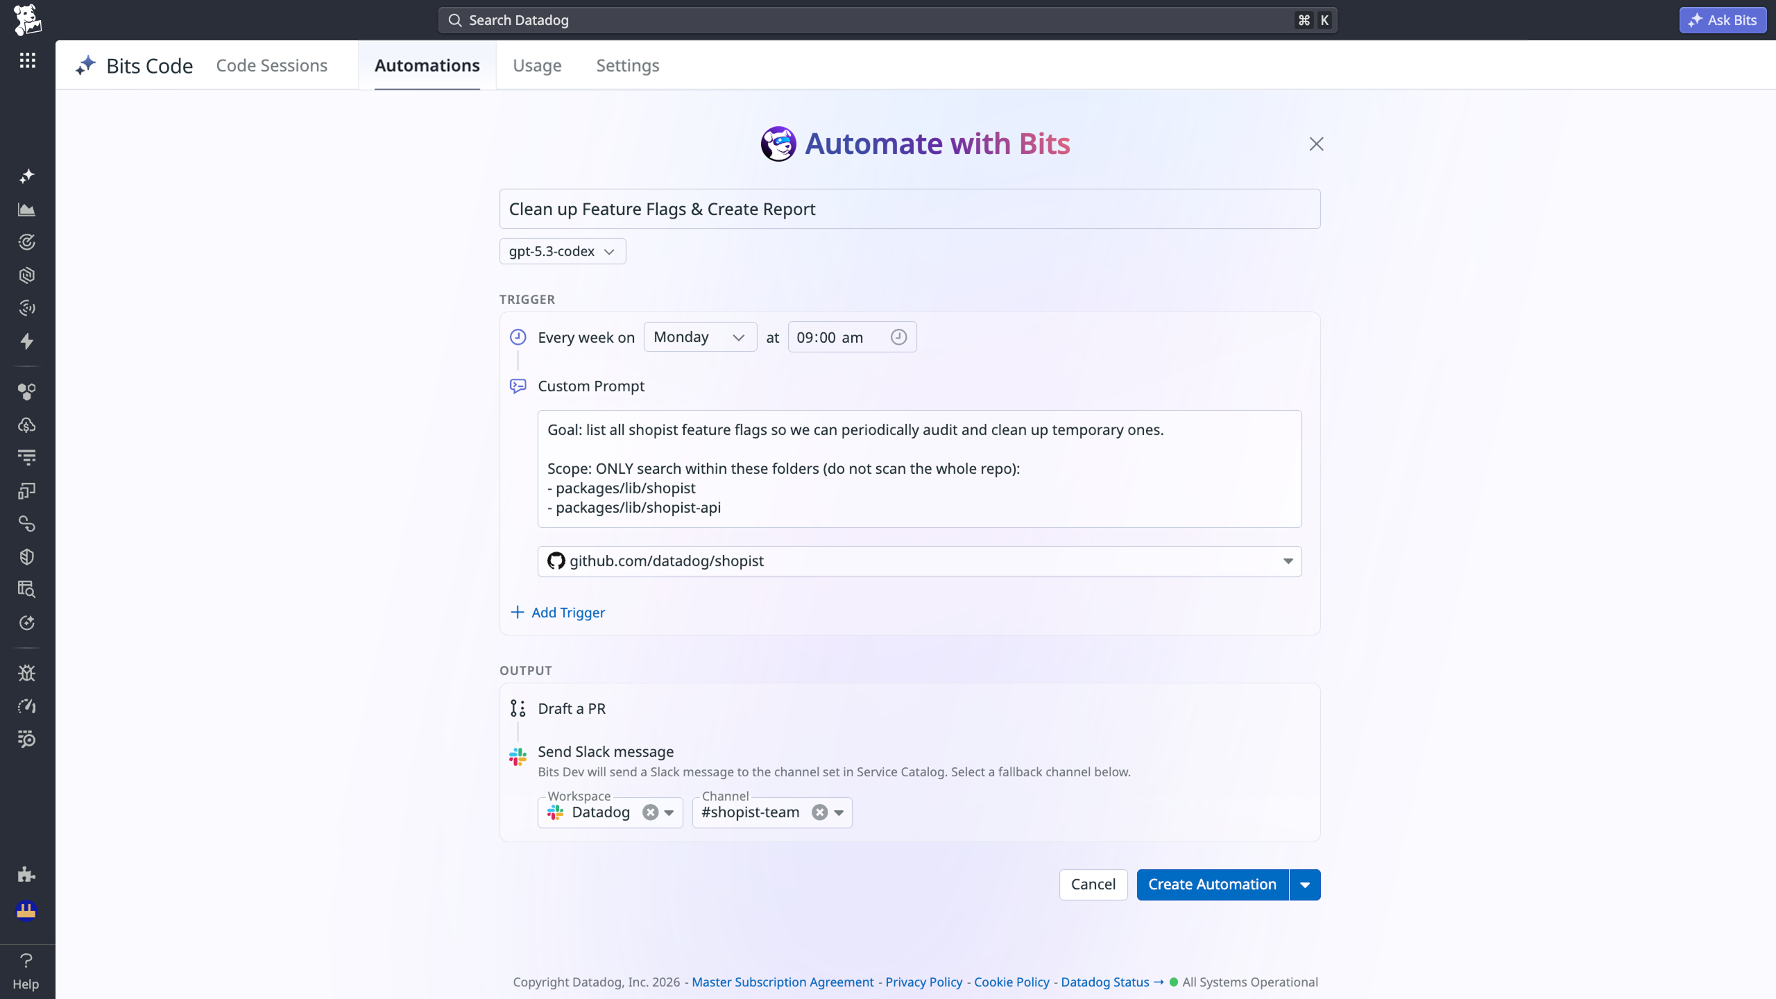Open the puzzle piece integrations icon
Screen dimensions: 1776x999
[x=27, y=874]
